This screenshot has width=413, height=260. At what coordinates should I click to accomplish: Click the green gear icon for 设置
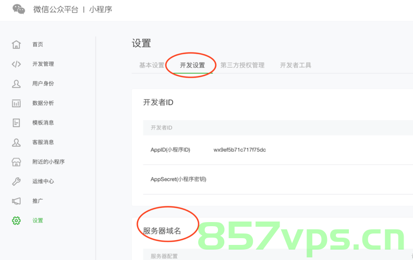[x=16, y=220]
